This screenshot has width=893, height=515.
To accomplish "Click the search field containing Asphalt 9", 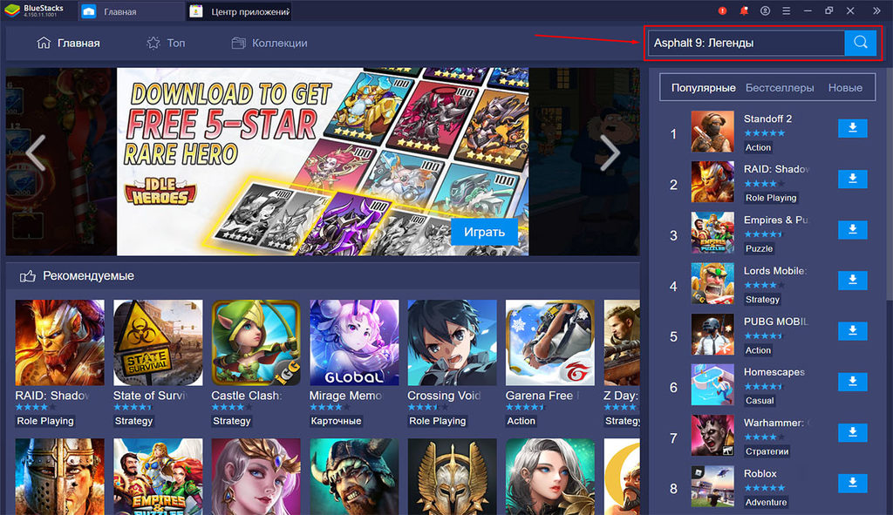I will pyautogui.click(x=746, y=43).
